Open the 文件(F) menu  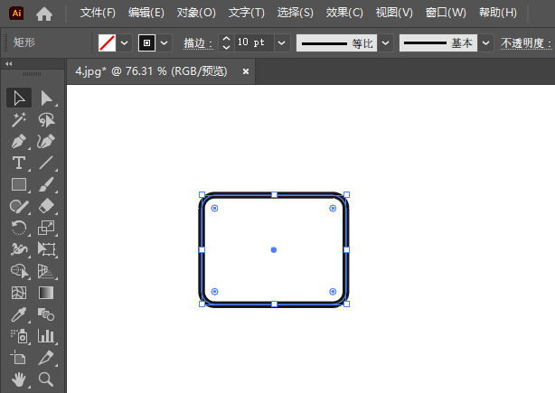[98, 13]
